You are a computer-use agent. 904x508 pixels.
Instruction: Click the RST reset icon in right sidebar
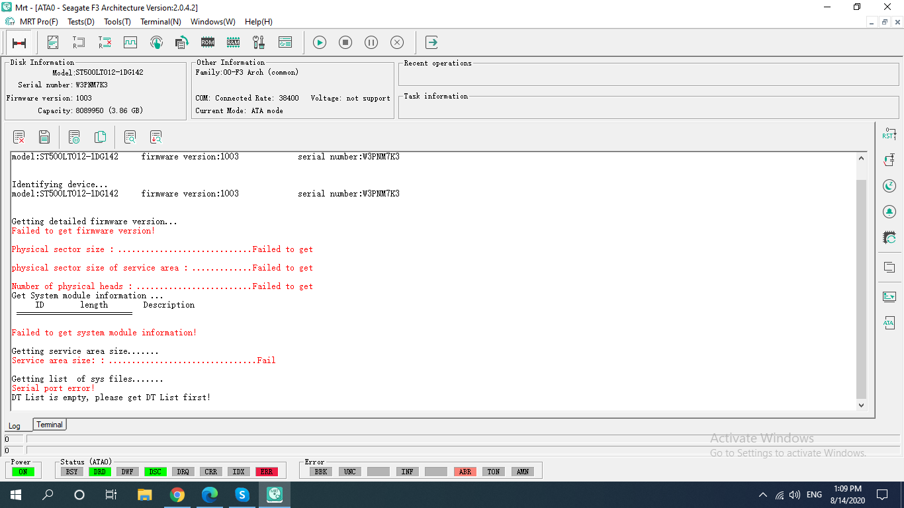click(889, 134)
